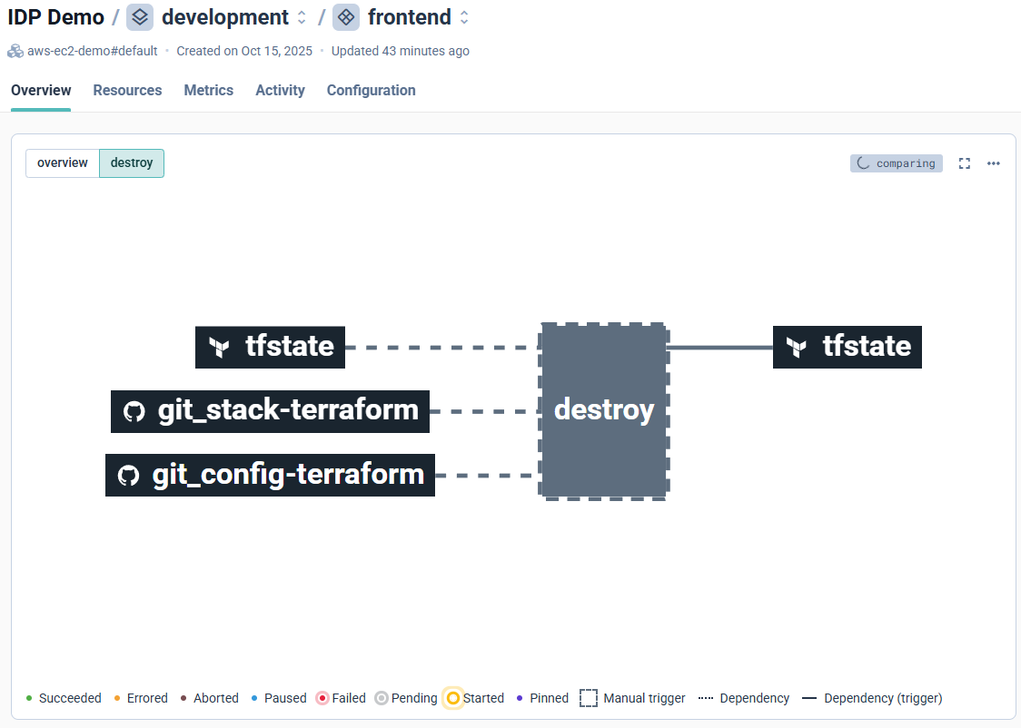1021x728 pixels.
Task: Click the development environment layers icon
Action: 140,17
